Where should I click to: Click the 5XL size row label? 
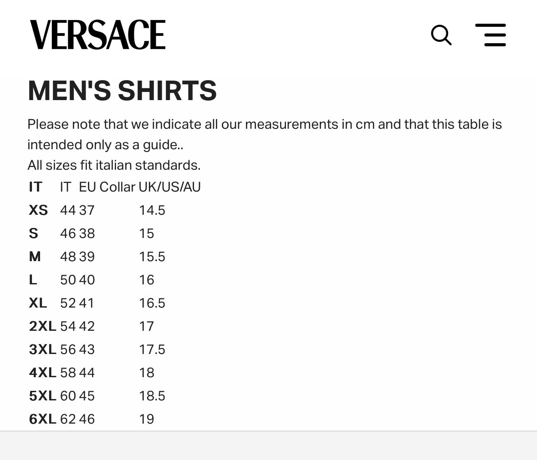pyautogui.click(x=42, y=396)
